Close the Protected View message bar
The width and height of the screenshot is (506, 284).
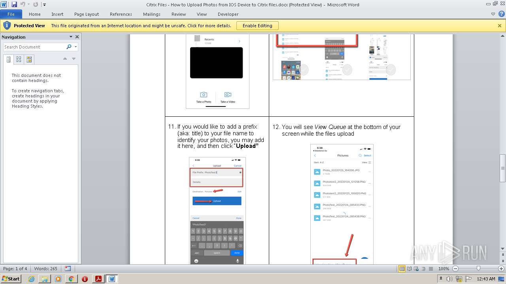click(x=500, y=26)
